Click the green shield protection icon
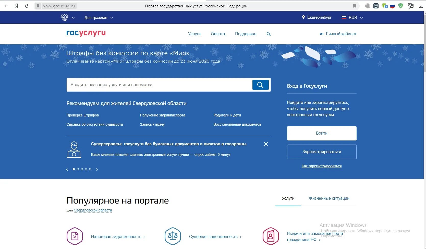This screenshot has width=426, height=249. [401, 6]
